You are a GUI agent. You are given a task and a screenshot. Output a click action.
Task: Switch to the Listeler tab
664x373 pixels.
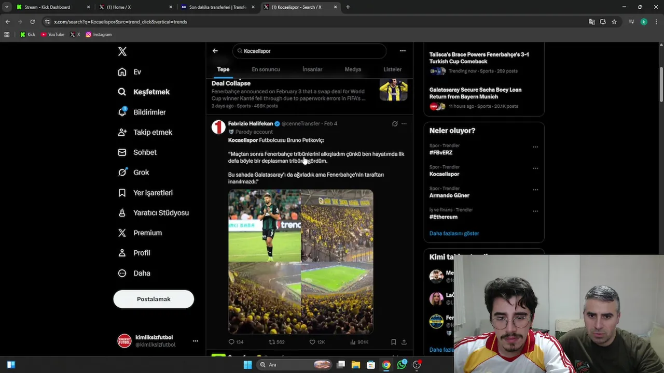(392, 69)
